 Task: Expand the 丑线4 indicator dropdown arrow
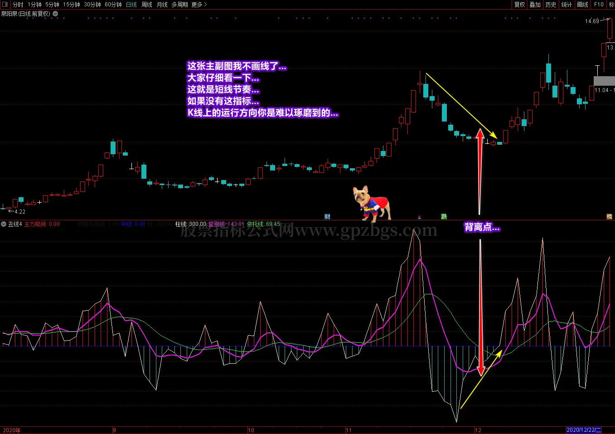[4, 224]
